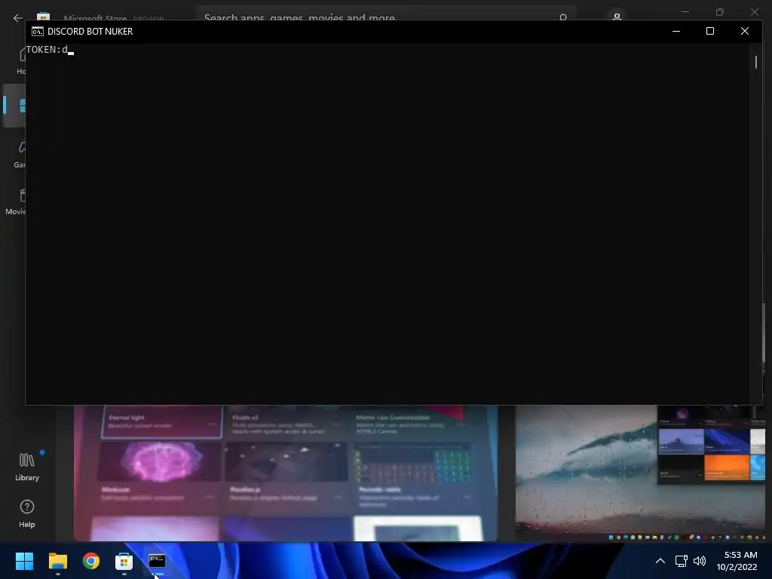
Task: Open the Periodic table wallpaper thumbnail
Action: coord(412,463)
